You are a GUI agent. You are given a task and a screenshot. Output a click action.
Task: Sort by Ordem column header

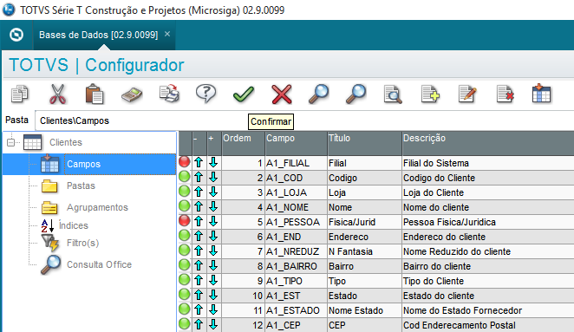pyautogui.click(x=243, y=143)
